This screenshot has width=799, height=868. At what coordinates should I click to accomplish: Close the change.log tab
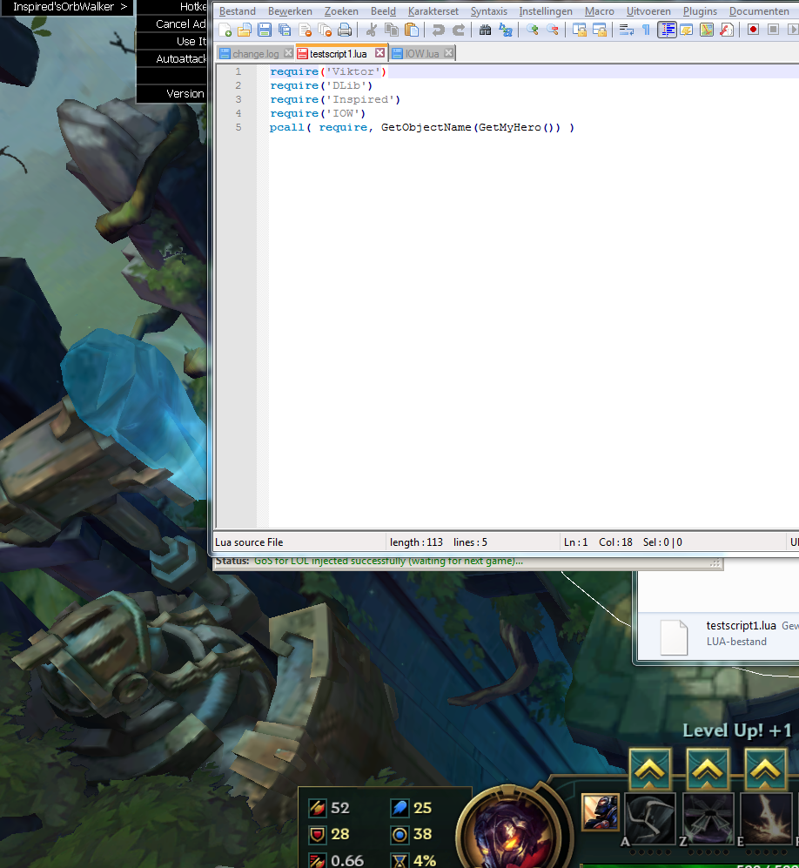pos(288,53)
